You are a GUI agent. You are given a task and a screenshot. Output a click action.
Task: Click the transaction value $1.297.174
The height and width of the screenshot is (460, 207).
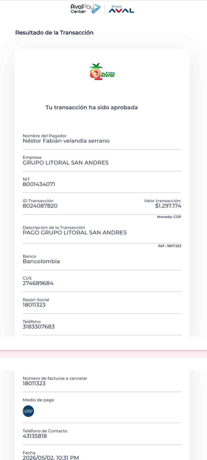[x=168, y=206]
